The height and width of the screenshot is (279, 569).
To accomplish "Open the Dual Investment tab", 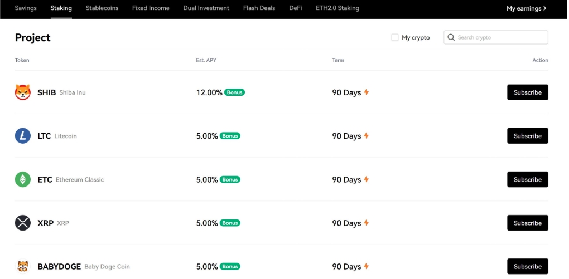I will (x=206, y=8).
